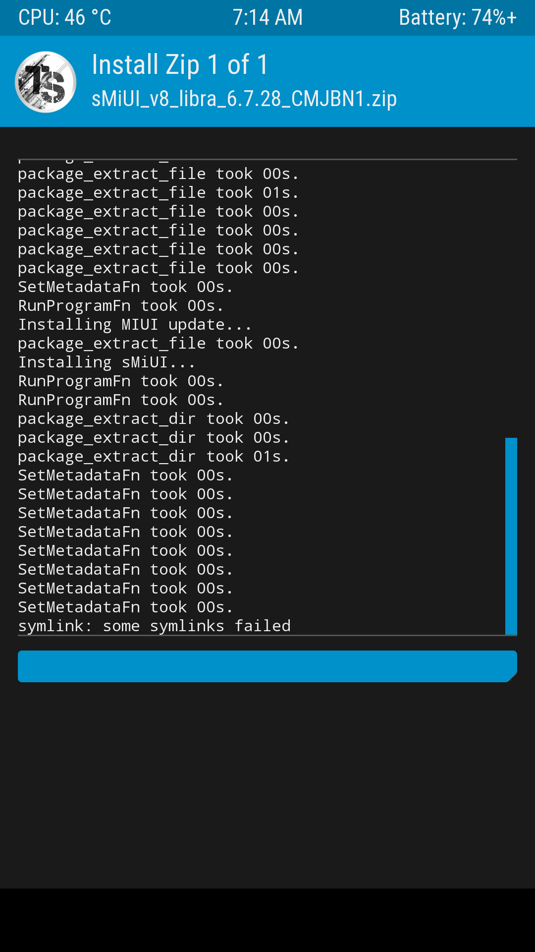Click the Install Zip 1 of 1 title
Image resolution: width=535 pixels, height=952 pixels.
point(180,65)
